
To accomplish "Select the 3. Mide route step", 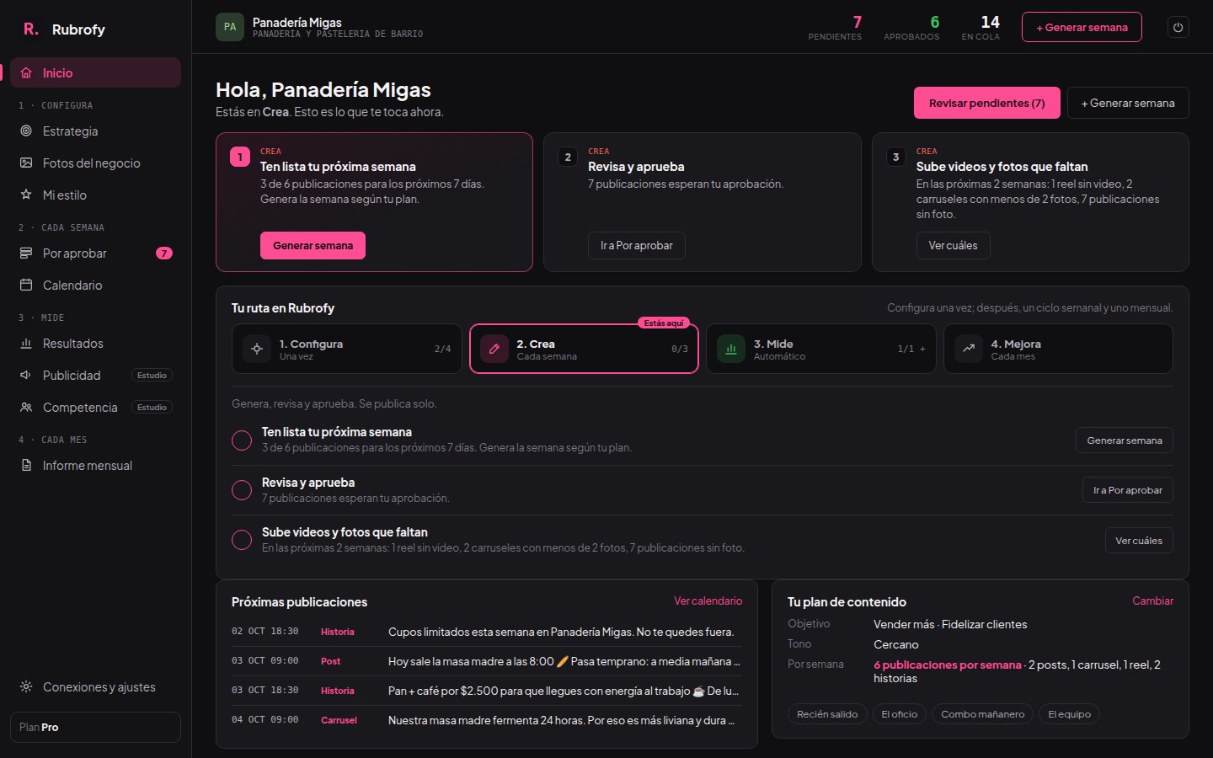I will 821,349.
